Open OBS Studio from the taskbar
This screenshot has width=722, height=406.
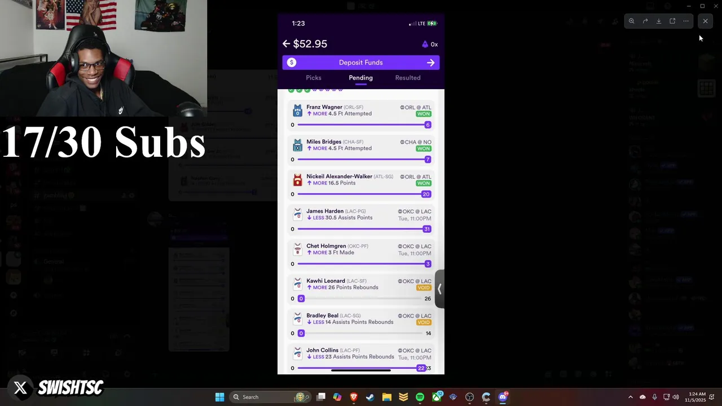click(469, 397)
